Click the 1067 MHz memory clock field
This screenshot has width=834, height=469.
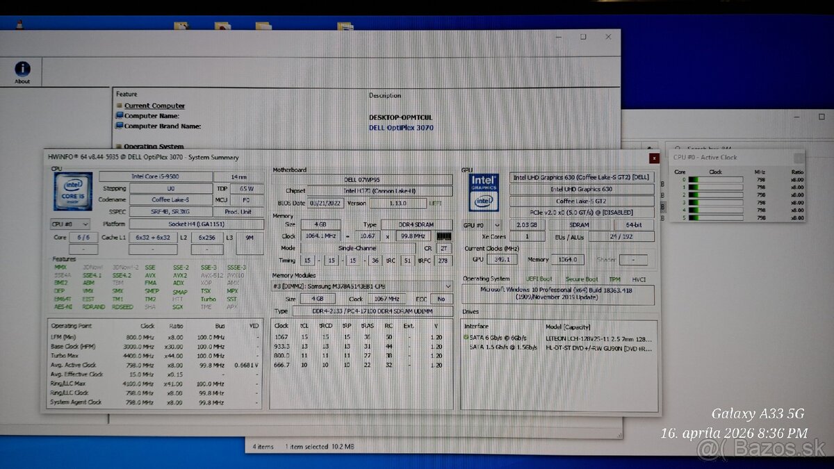387,299
